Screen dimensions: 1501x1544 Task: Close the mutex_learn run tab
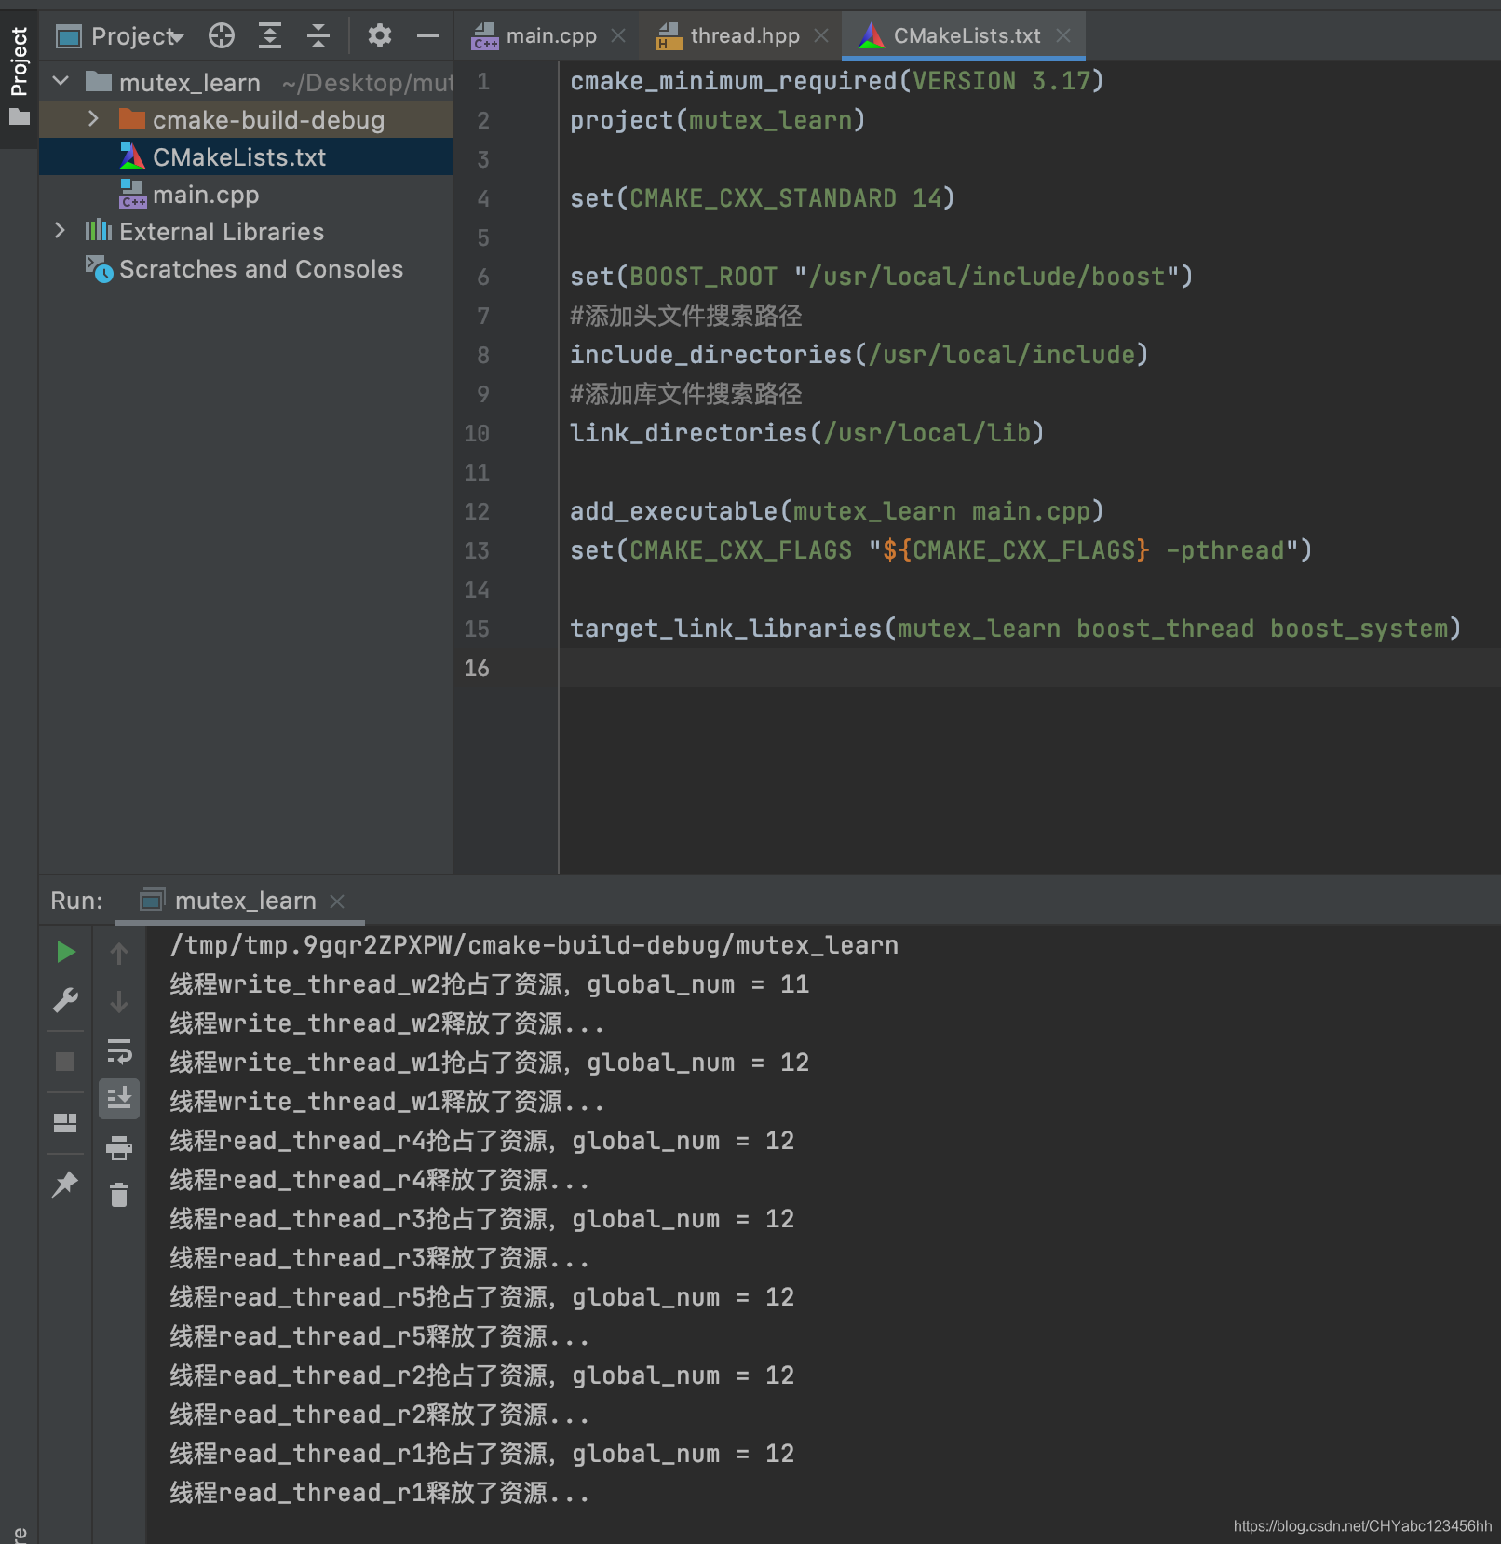point(338,901)
